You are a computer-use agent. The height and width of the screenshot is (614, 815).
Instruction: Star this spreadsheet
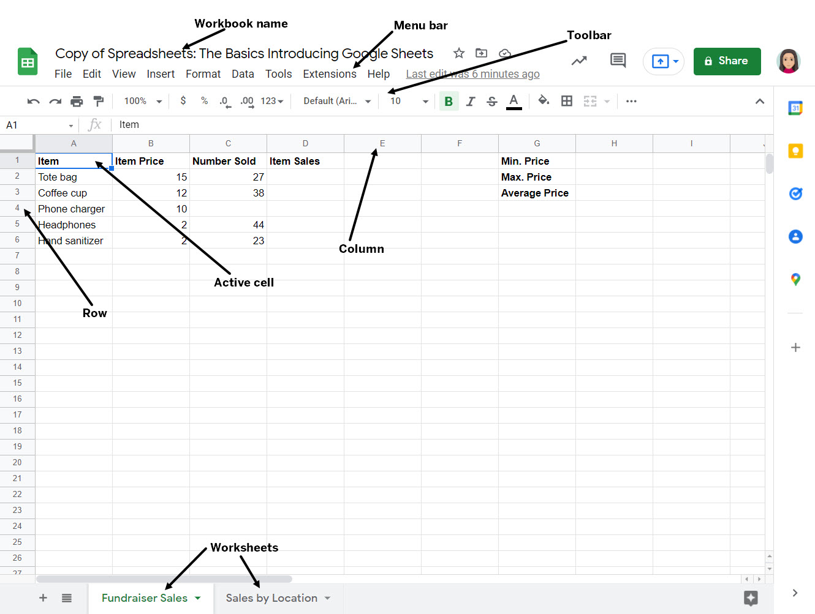[x=459, y=53]
